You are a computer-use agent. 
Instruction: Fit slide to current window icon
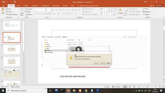point(163,87)
